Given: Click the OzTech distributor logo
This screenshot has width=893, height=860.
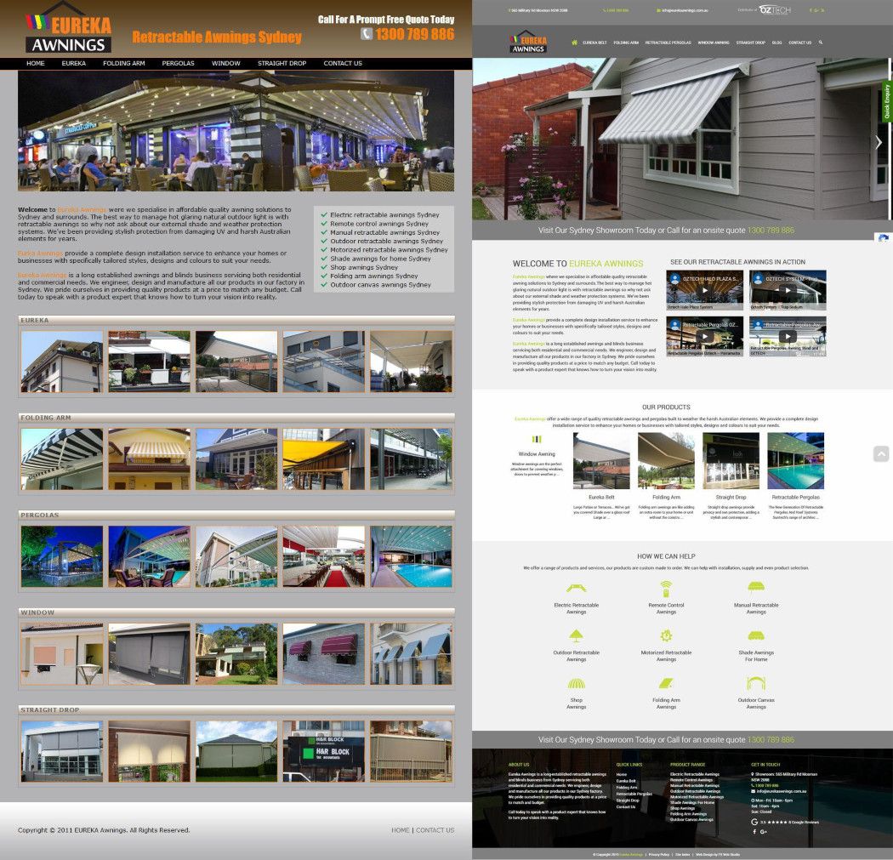Looking at the screenshot, I should (774, 9).
